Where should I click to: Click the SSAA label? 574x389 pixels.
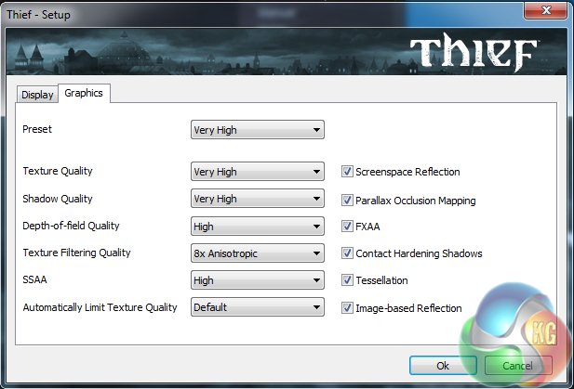[34, 279]
